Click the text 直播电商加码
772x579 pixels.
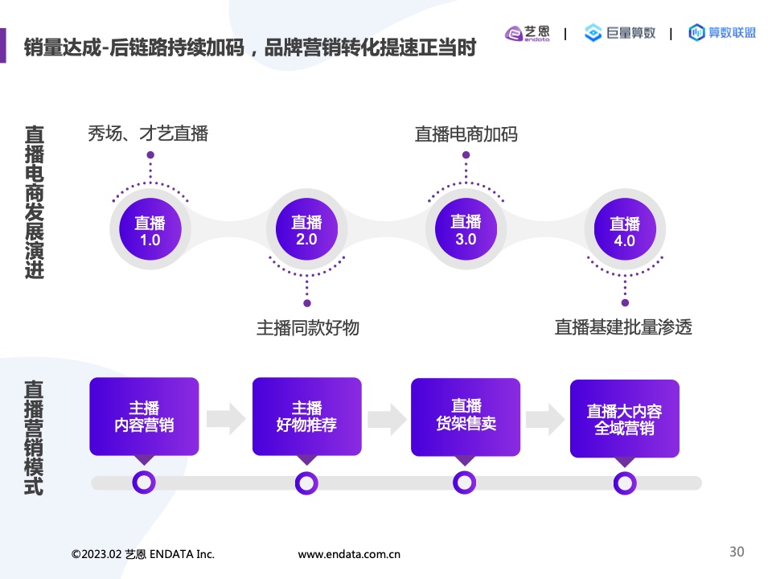(x=466, y=134)
